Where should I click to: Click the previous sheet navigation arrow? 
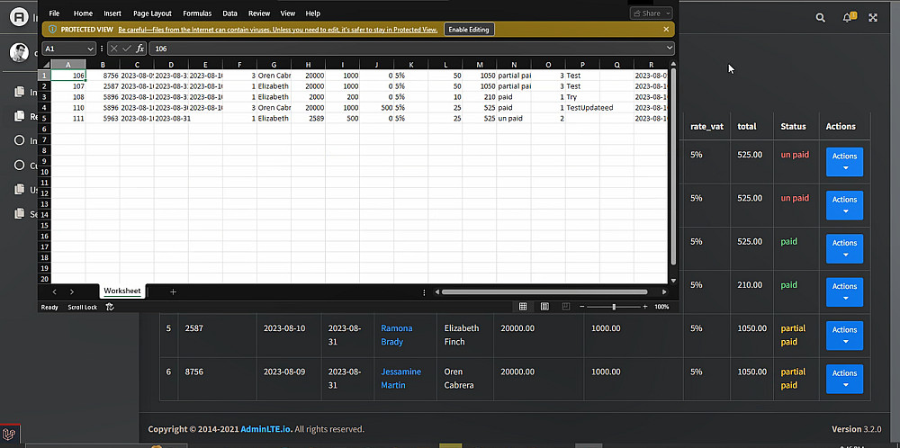click(55, 291)
